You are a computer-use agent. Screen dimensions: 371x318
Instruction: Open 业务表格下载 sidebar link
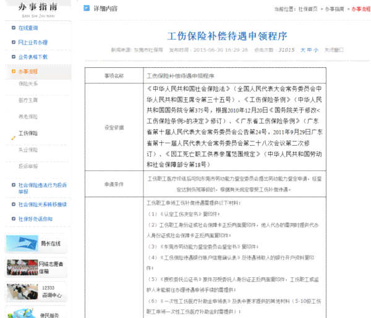pos(33,57)
